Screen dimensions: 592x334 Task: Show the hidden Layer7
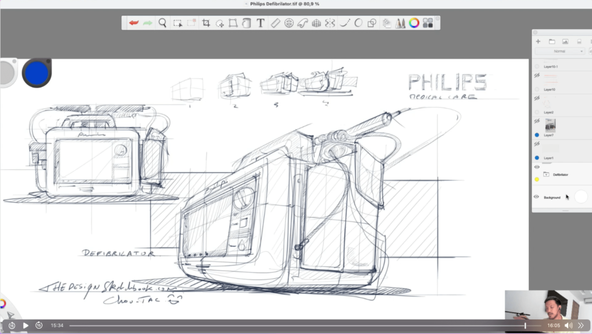click(x=537, y=122)
